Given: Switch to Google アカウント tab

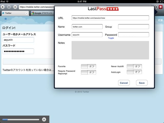Looking at the screenshot, I should [x=42, y=13].
